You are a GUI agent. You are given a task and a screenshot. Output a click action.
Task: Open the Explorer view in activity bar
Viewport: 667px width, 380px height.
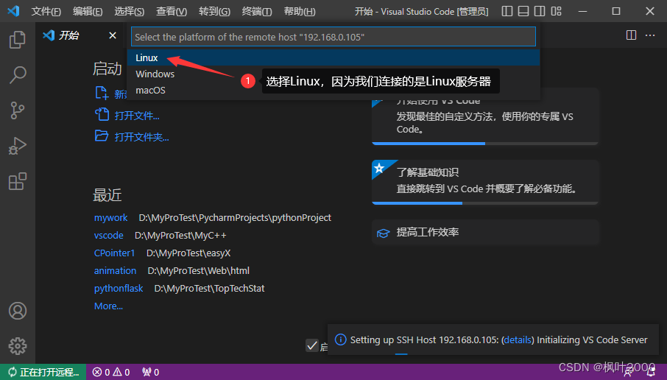pos(18,40)
